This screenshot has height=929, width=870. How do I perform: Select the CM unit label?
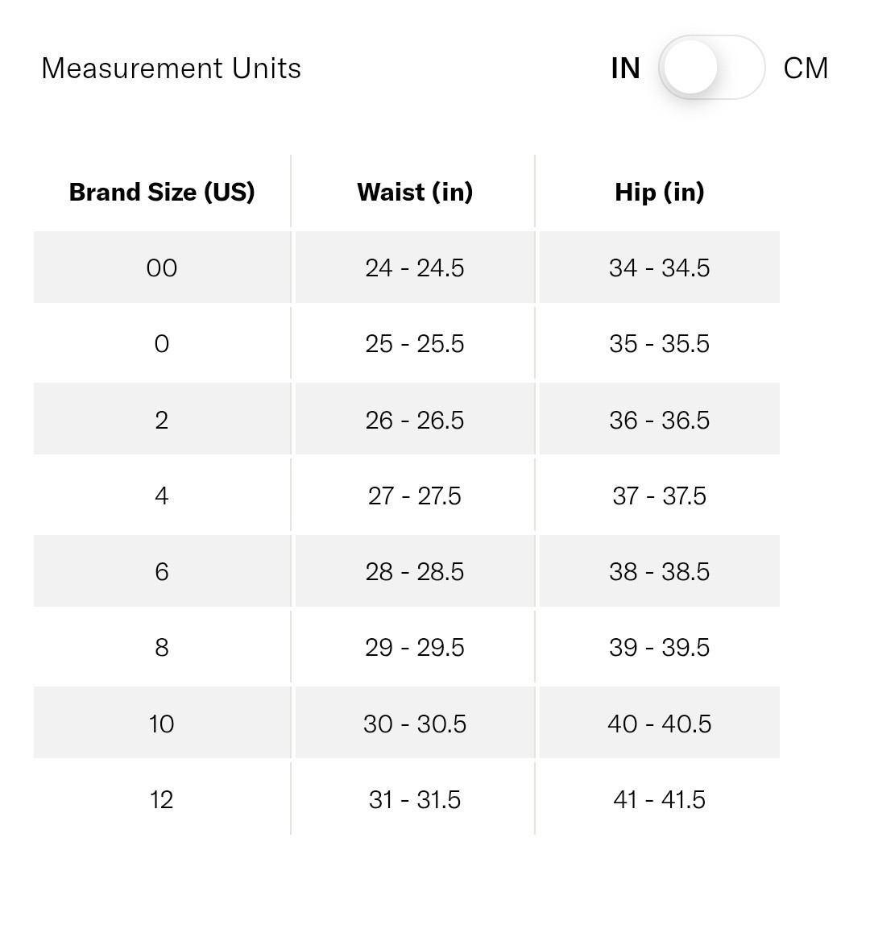806,68
